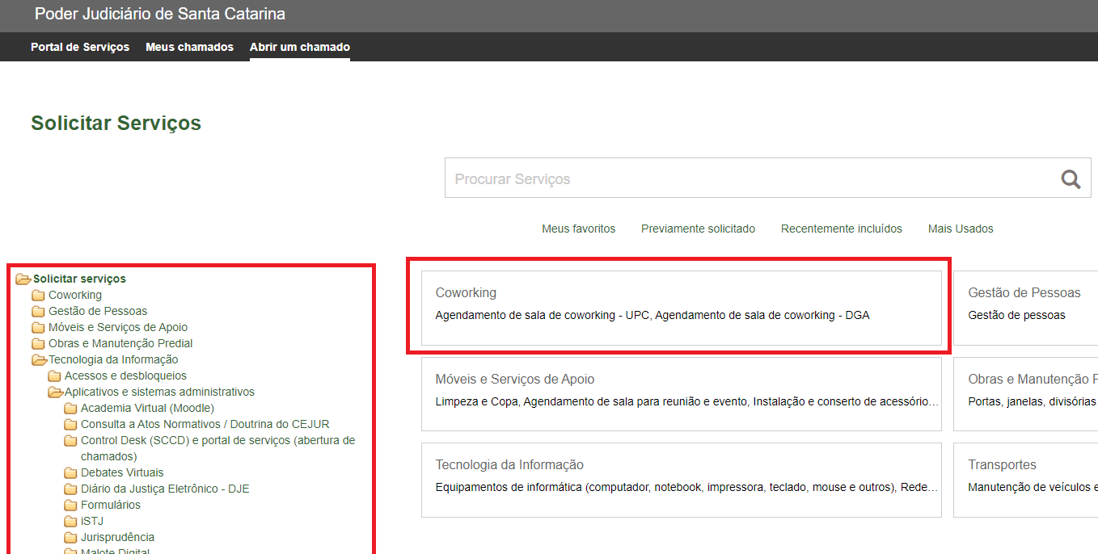Open Móveis e Serviços de Apoio card
This screenshot has width=1098, height=554.
pyautogui.click(x=682, y=394)
